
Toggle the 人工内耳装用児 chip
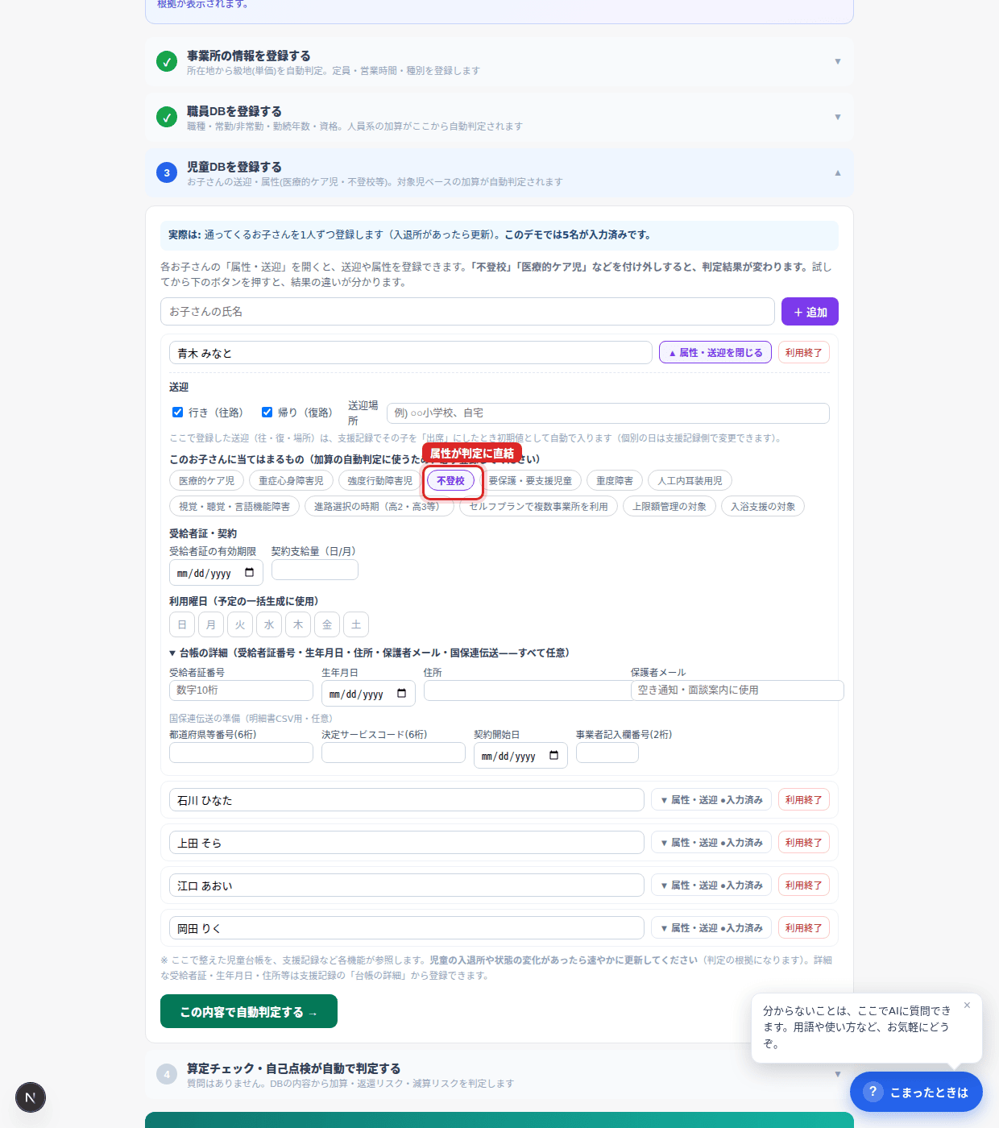tap(690, 481)
